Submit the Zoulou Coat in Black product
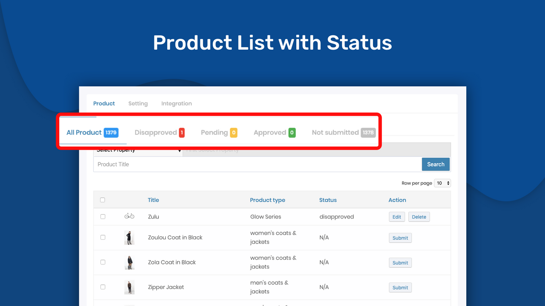The height and width of the screenshot is (306, 545). [400, 238]
